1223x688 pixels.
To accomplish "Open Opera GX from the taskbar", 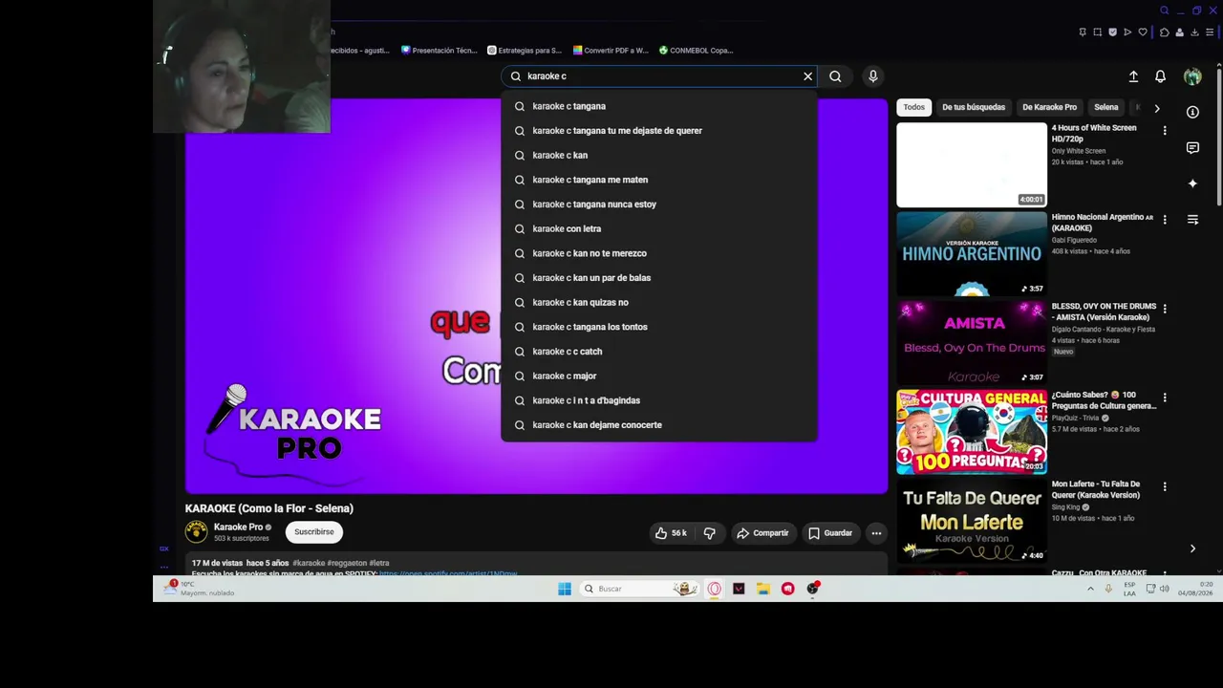I will tap(714, 589).
